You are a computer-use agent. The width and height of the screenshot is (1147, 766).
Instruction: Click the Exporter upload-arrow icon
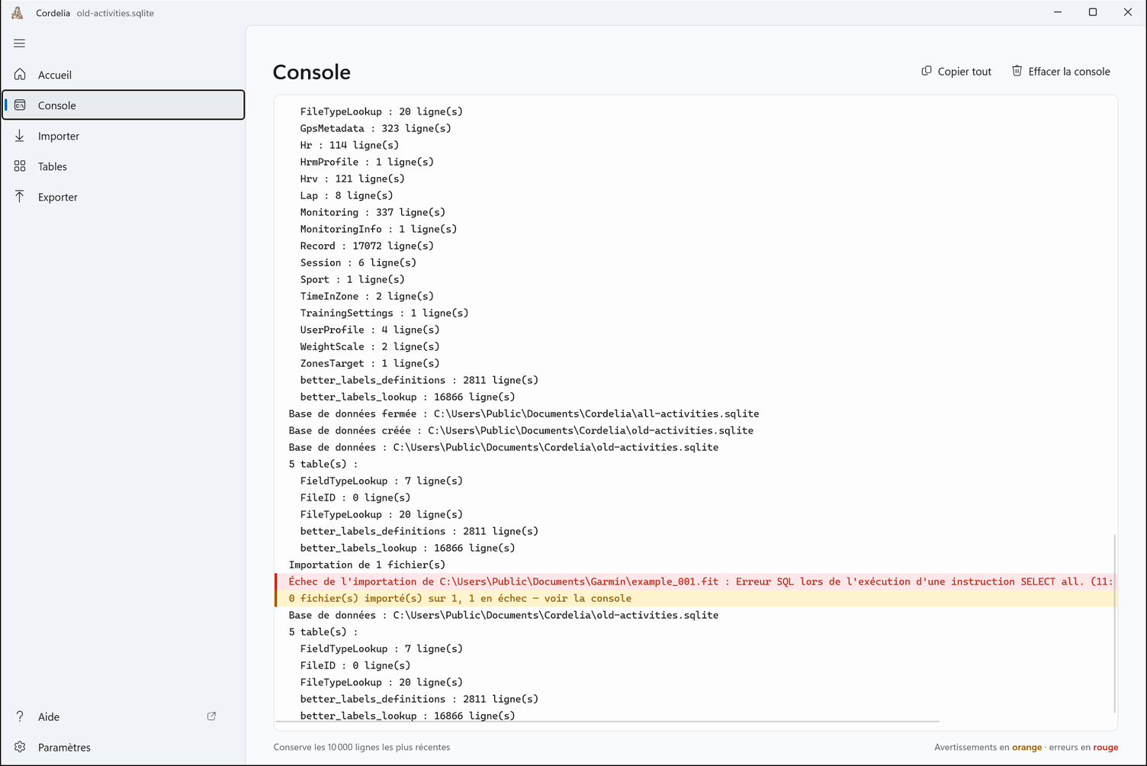(20, 196)
